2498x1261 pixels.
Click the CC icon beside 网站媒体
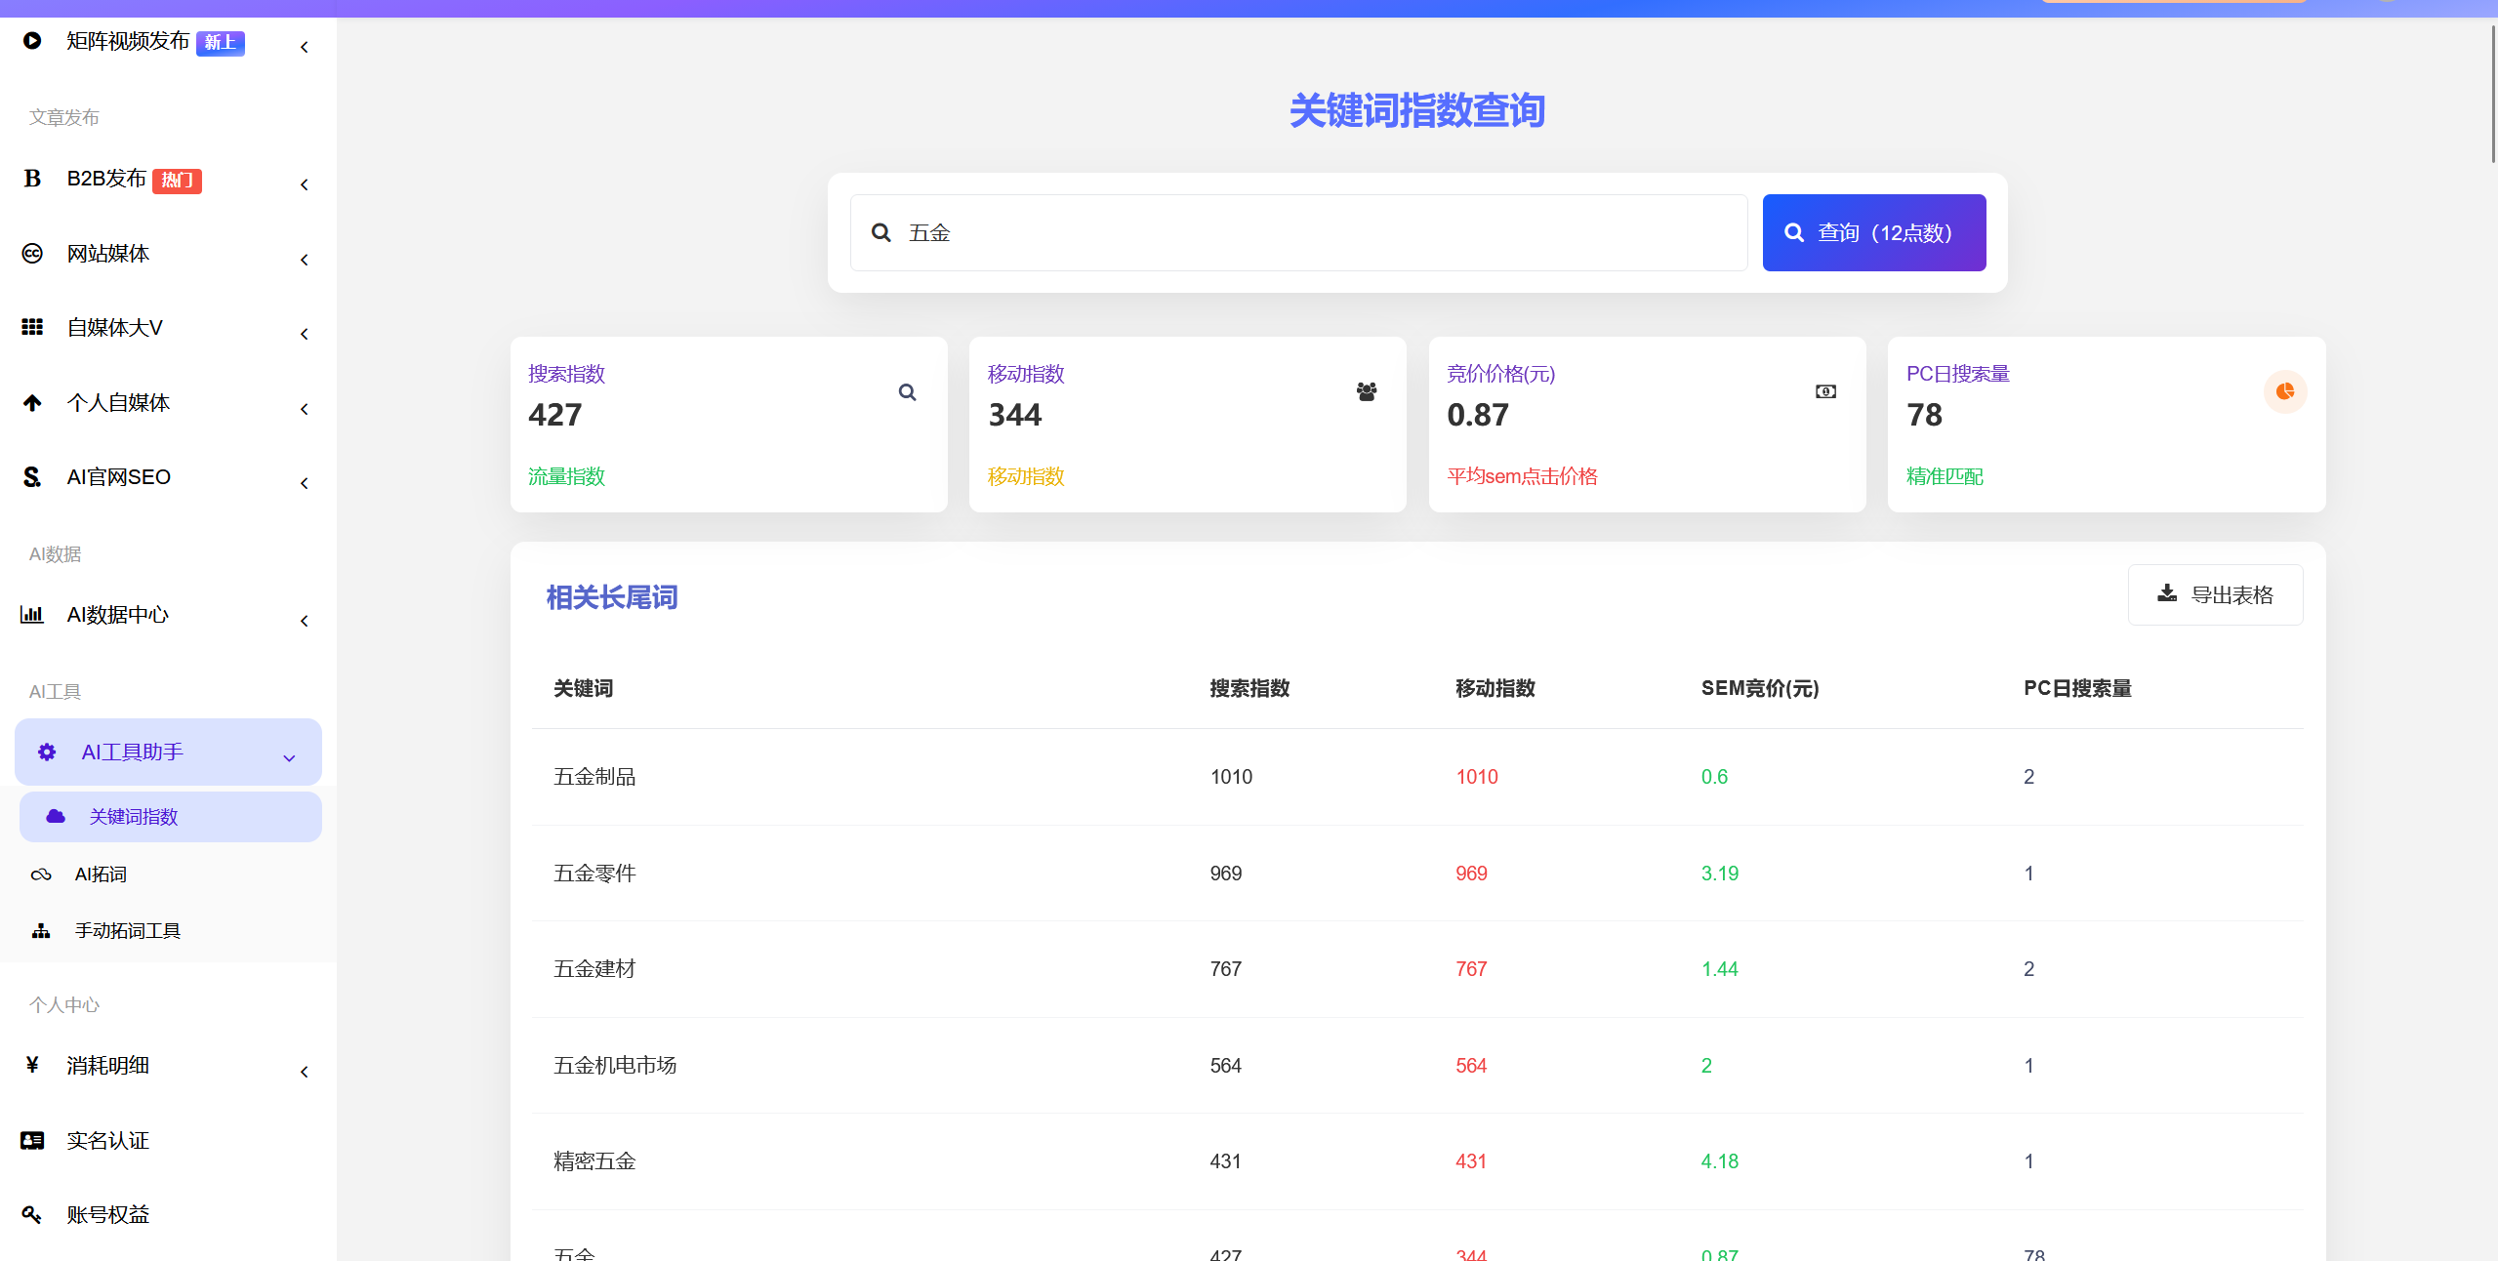coord(32,254)
